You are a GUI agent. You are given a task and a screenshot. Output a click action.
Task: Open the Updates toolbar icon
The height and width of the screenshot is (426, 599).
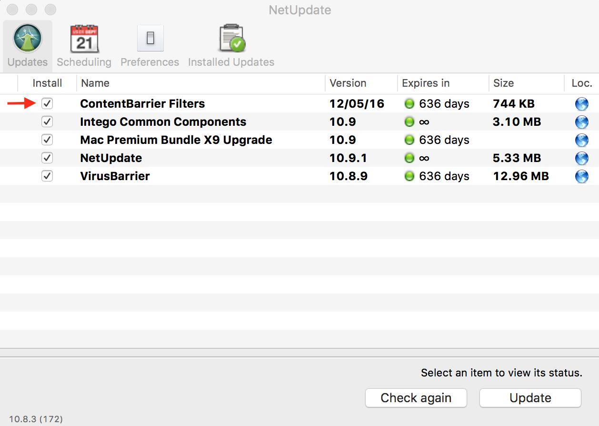(x=28, y=39)
